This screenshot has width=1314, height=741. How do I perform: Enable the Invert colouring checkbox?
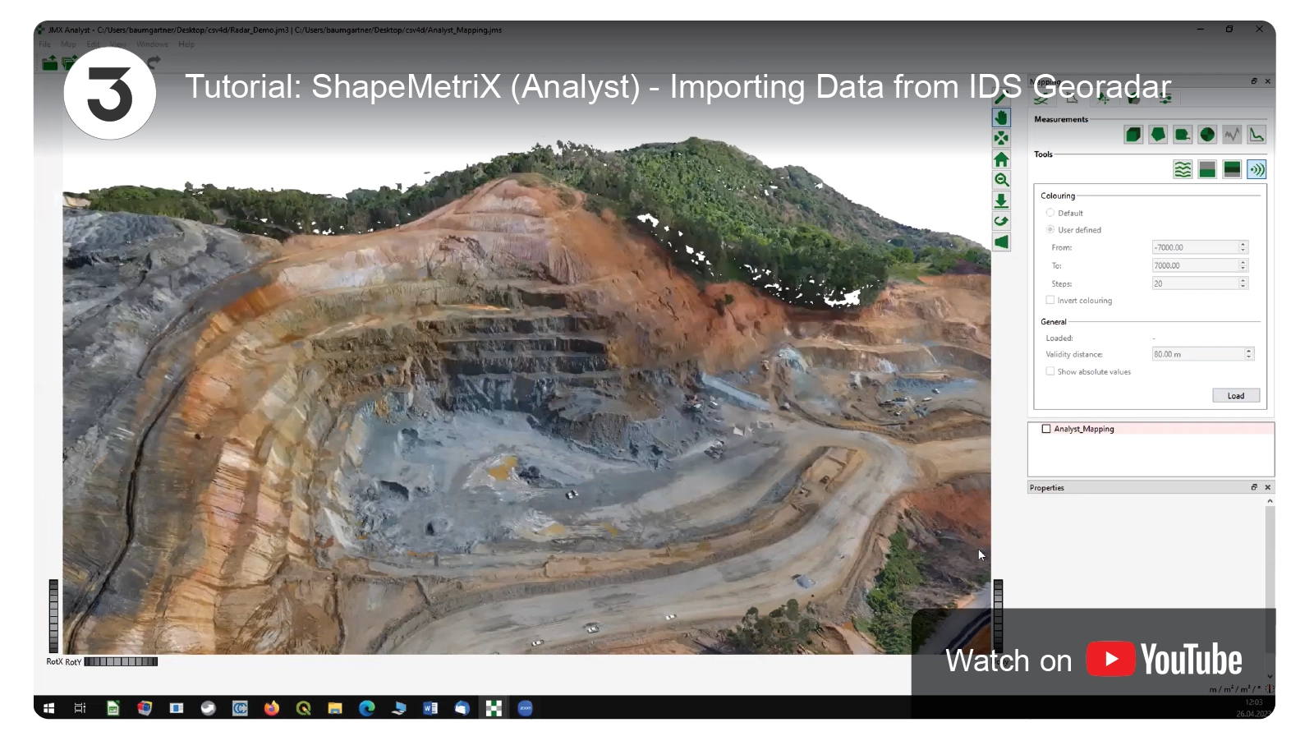tap(1050, 301)
